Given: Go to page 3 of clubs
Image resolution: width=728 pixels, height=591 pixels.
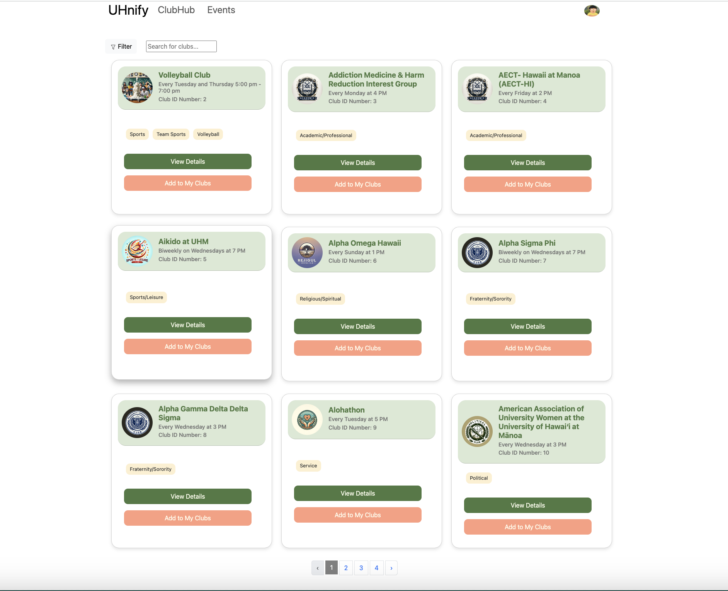Looking at the screenshot, I should pyautogui.click(x=361, y=568).
